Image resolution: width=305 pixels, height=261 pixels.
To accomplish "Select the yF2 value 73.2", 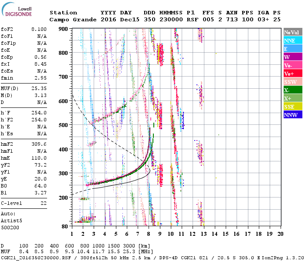I will [x=41, y=165].
